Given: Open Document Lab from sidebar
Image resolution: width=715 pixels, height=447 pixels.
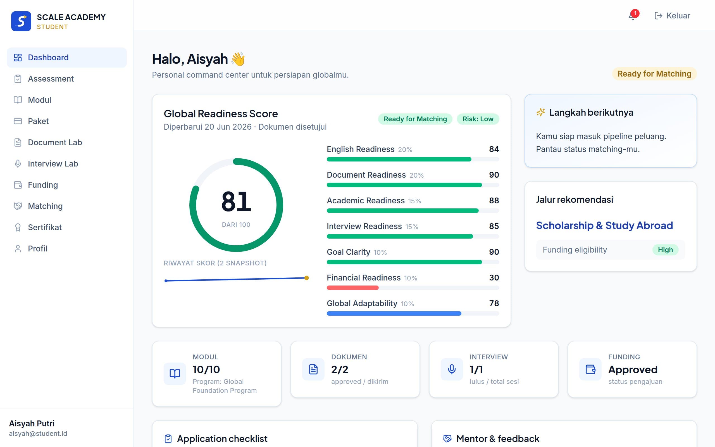Looking at the screenshot, I should [67, 142].
